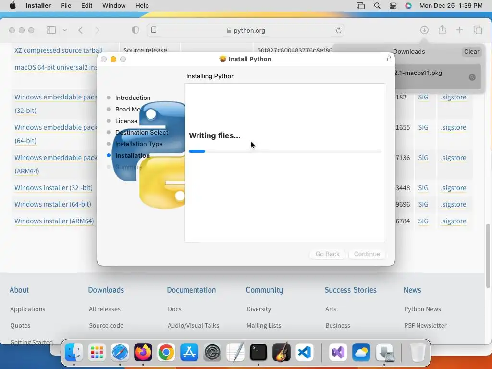Open Terminal from the Dock
This screenshot has width=492, height=369.
258,352
